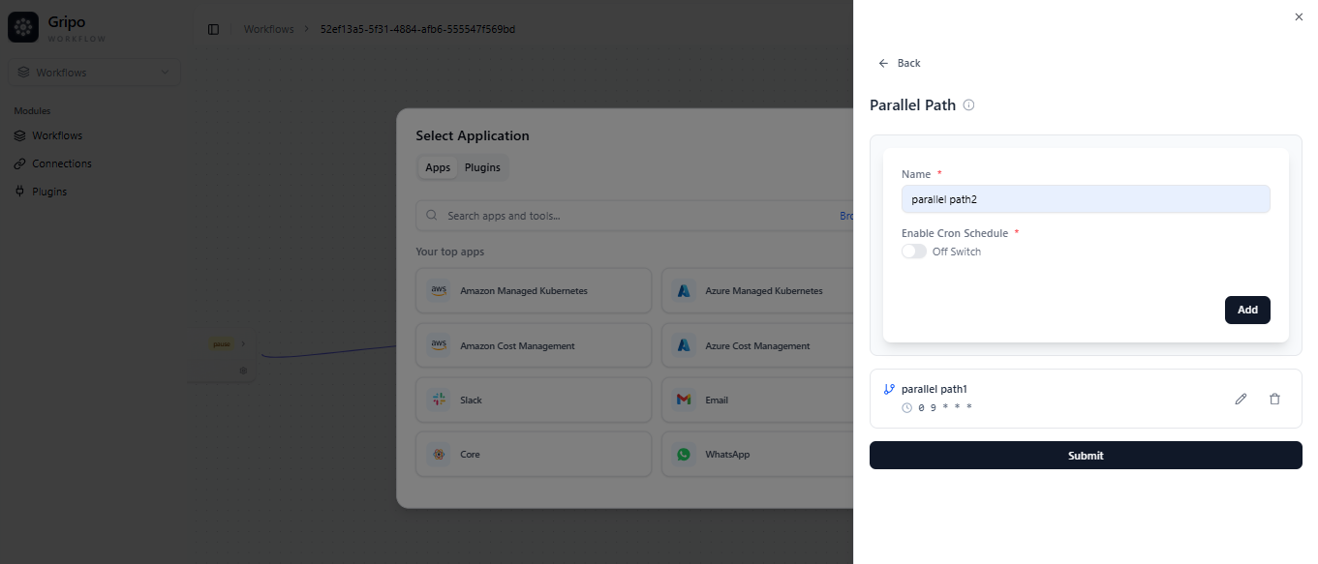
Task: Select the Slack app icon
Action: [439, 400]
